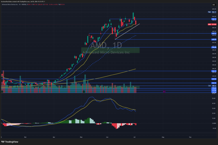The height and width of the screenshot is (145, 218).
Task: Click the TradingView logo at bottom left
Action: tap(10, 142)
